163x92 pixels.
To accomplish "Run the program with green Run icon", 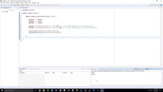I will point(15,5).
